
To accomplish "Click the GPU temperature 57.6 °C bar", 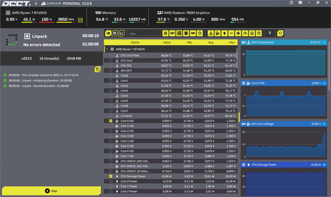I will [x=163, y=22].
